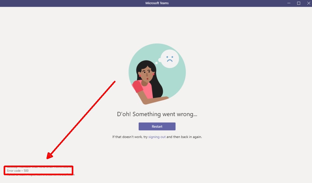The height and width of the screenshot is (183, 312).
Task: Select the highlighted Error code 500 text
Action: [18, 171]
